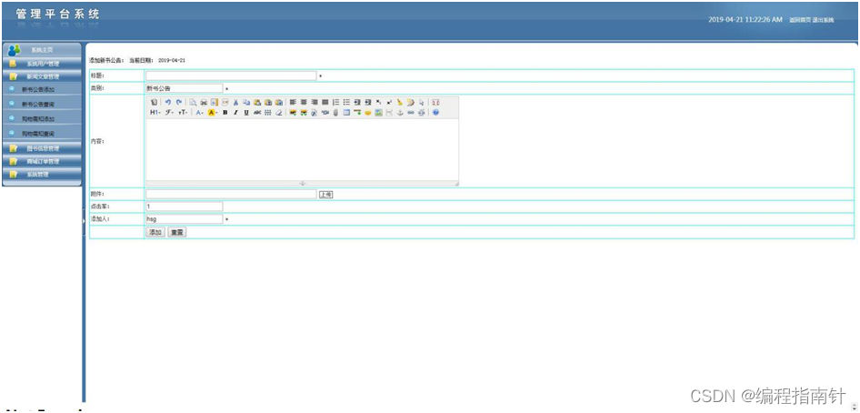Expand the 系统用户管理 sidebar menu
Screen dimensions: 860x413
42,64
